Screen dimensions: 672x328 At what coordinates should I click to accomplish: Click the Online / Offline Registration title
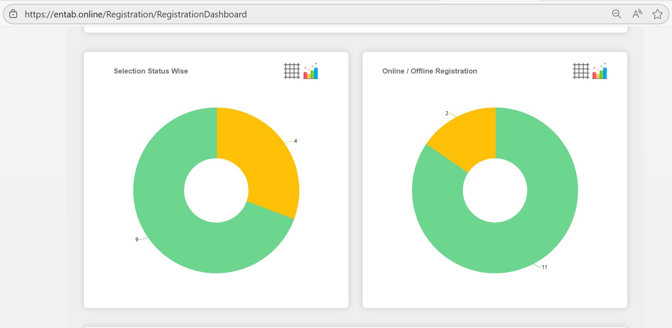pyautogui.click(x=429, y=71)
